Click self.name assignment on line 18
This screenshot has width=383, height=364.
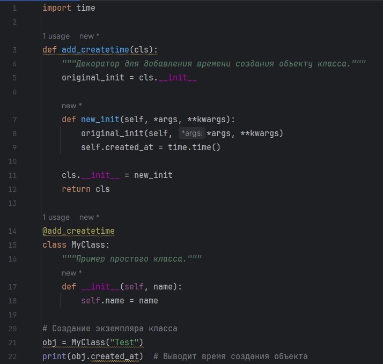[x=120, y=301]
